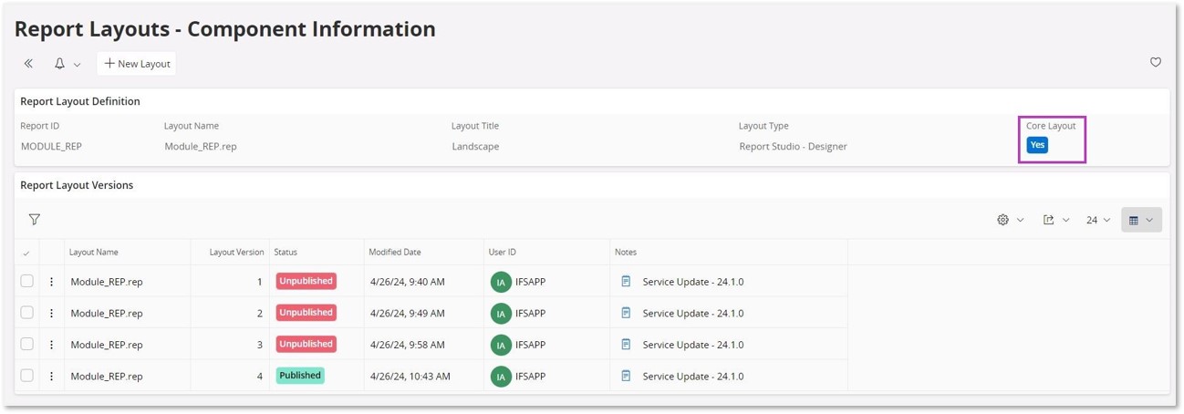This screenshot has width=1184, height=414.
Task: Open the table view switcher dropdown
Action: pos(1141,220)
